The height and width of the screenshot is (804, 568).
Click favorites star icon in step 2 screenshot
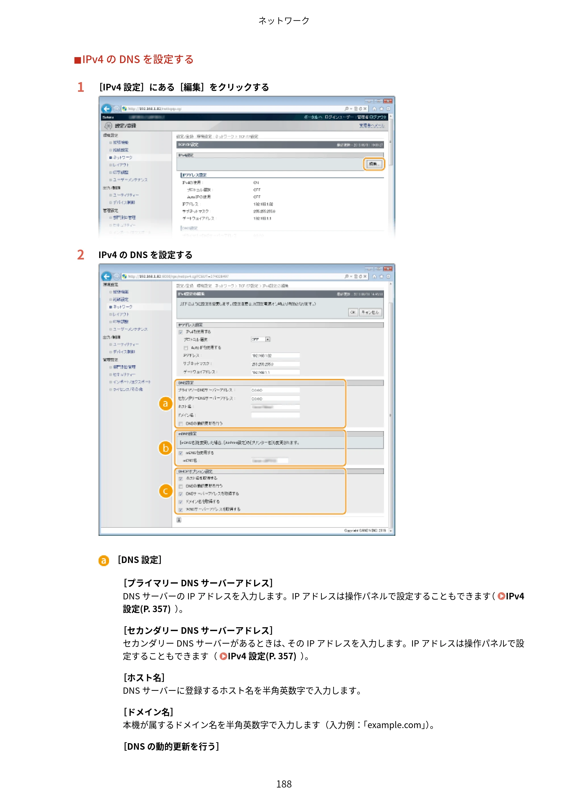click(x=381, y=276)
